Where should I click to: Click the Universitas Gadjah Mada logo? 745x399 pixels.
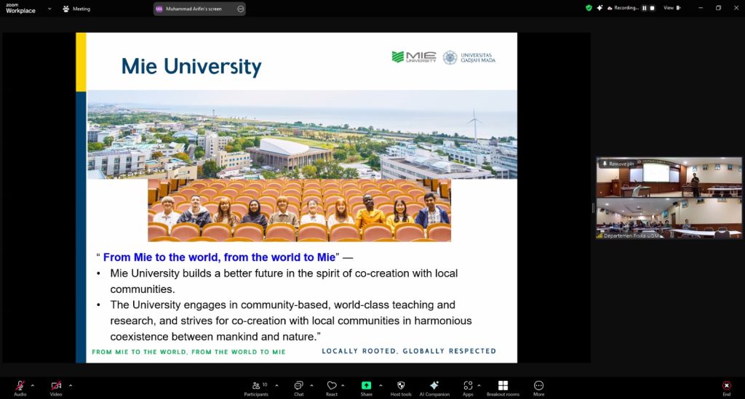tap(469, 57)
